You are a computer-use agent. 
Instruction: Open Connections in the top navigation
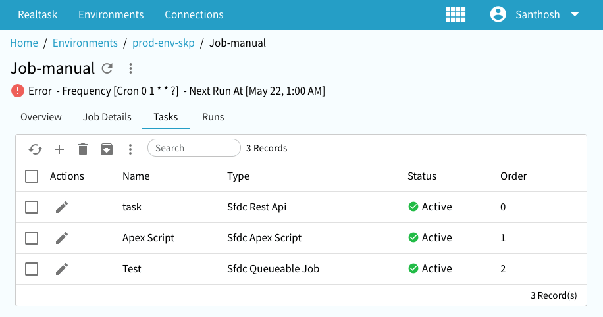(194, 14)
